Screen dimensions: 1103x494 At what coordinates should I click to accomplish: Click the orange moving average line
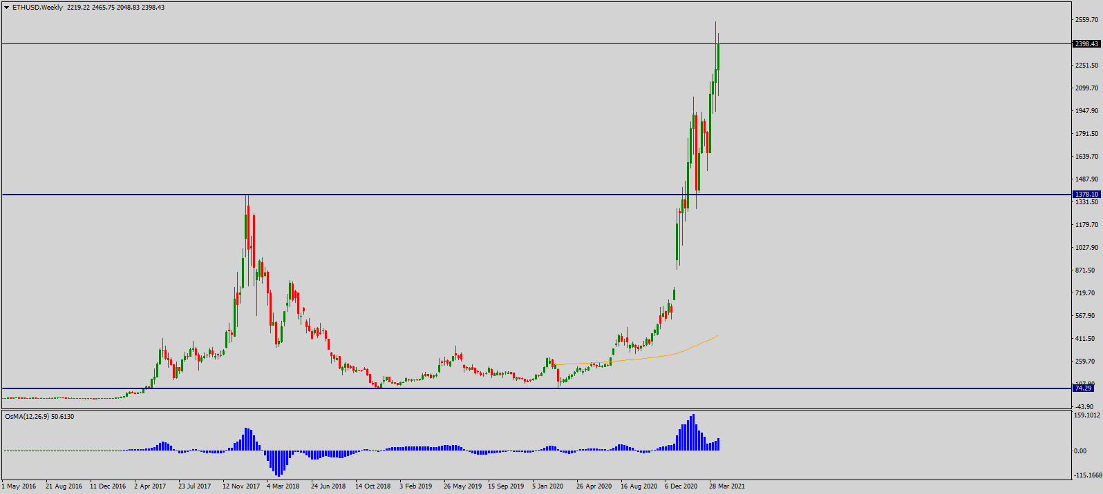point(691,348)
